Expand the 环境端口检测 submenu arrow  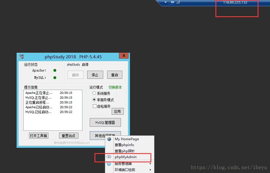click(x=150, y=170)
